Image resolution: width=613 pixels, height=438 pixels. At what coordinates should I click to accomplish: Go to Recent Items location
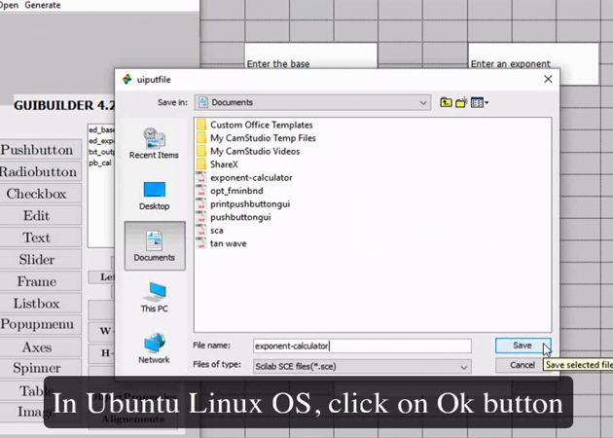point(154,143)
